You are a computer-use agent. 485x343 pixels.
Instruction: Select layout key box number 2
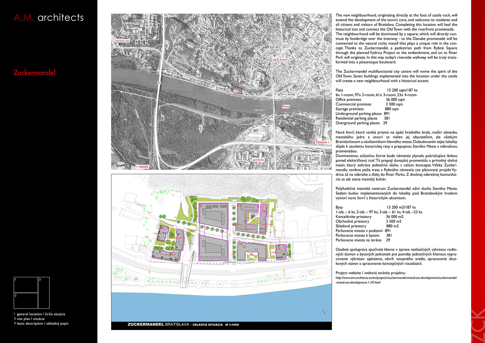[26, 301]
